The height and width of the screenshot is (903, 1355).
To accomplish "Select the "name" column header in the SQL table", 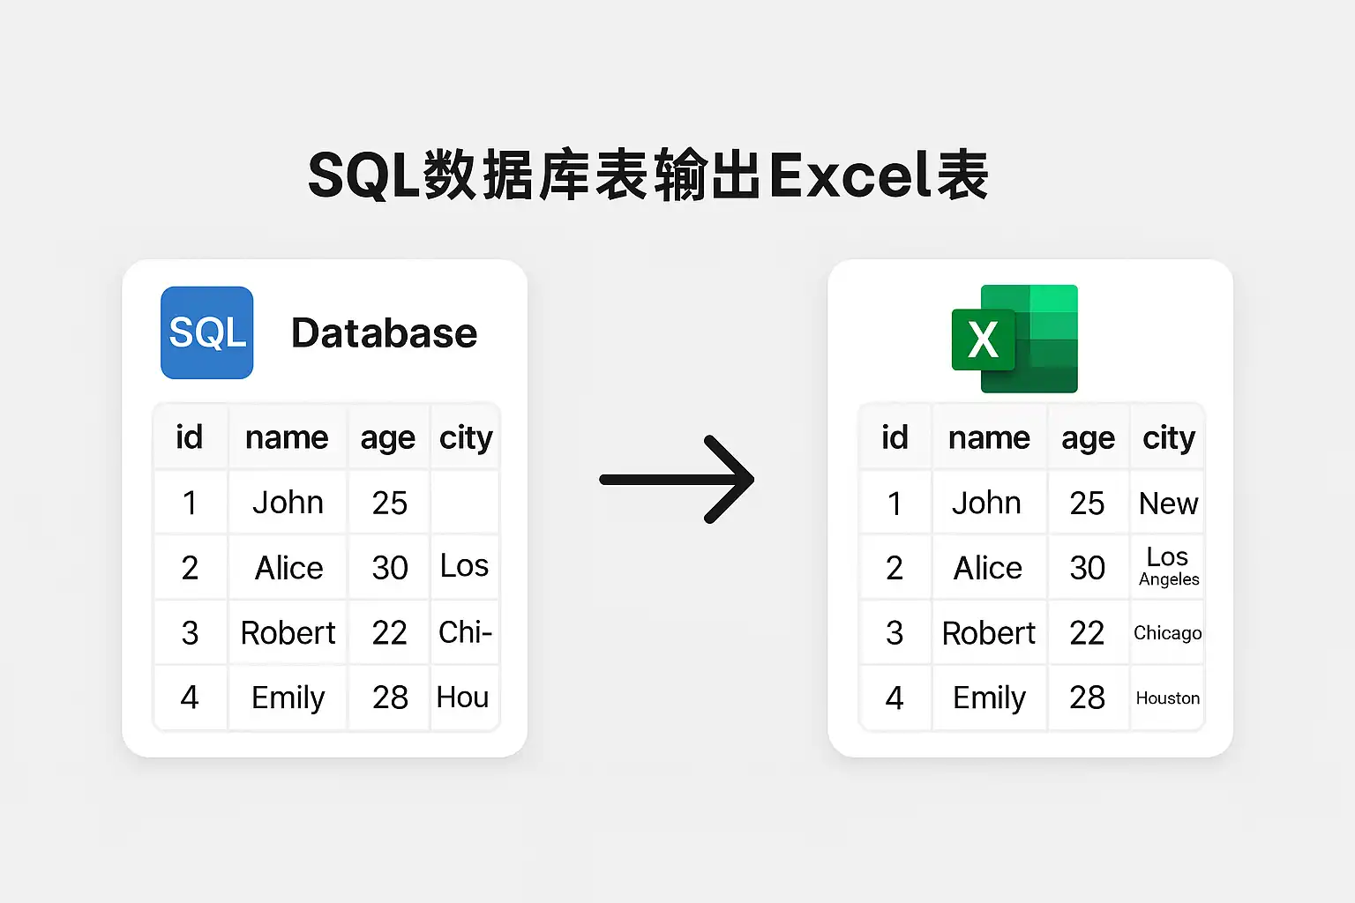I will point(287,437).
